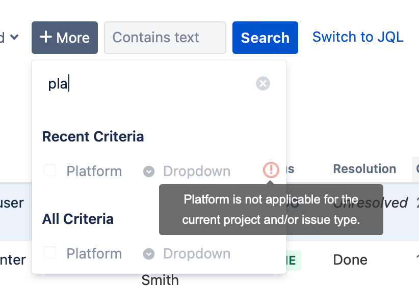Screen dimensions: 419x288
Task: Click the red warning icon beside Platform
Action: 271,169
